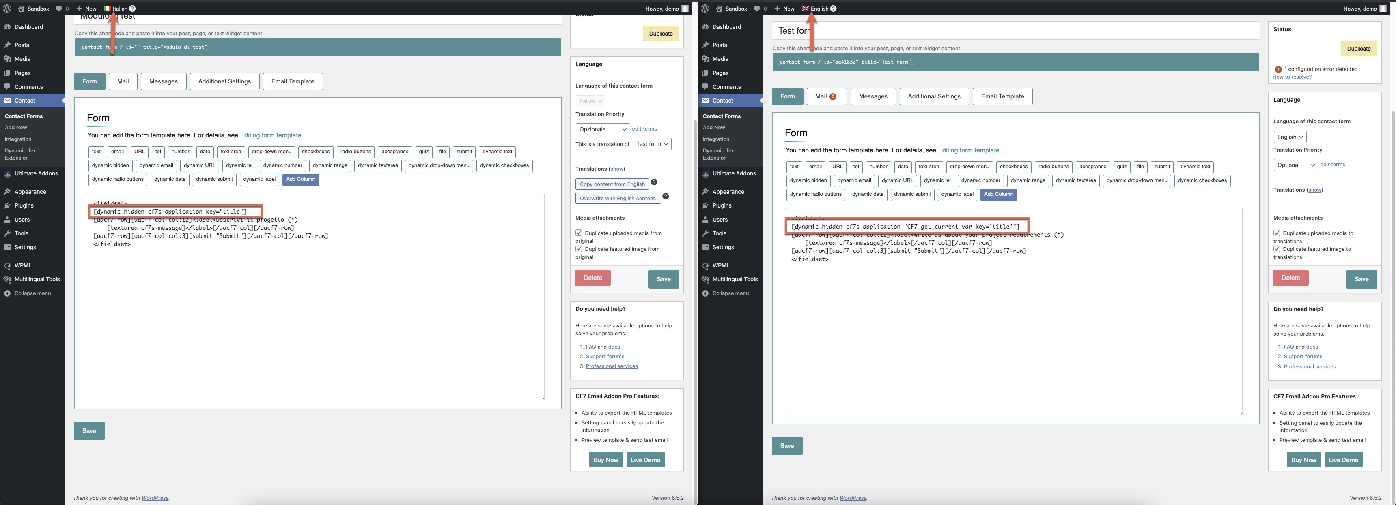Viewport: 1396px width, 505px height.
Task: Open comments bubble icon in right admin bar
Action: [x=757, y=9]
